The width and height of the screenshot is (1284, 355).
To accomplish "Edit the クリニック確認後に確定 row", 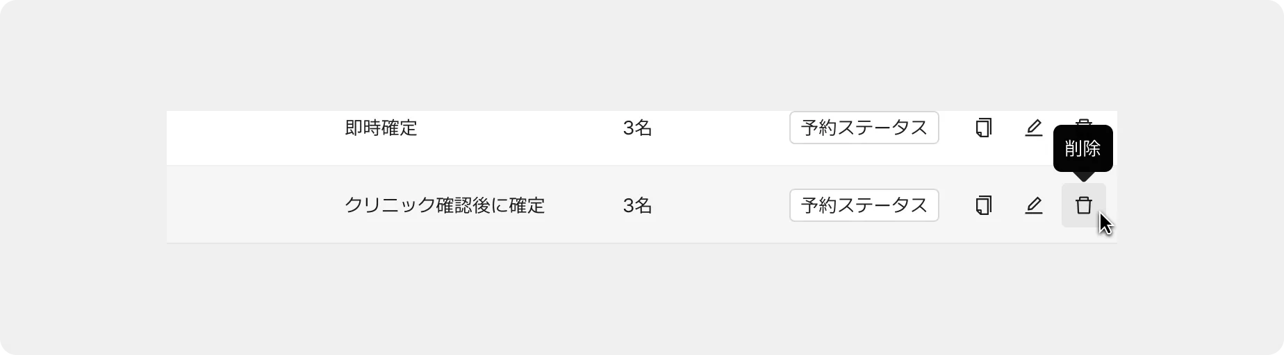I will [1034, 205].
